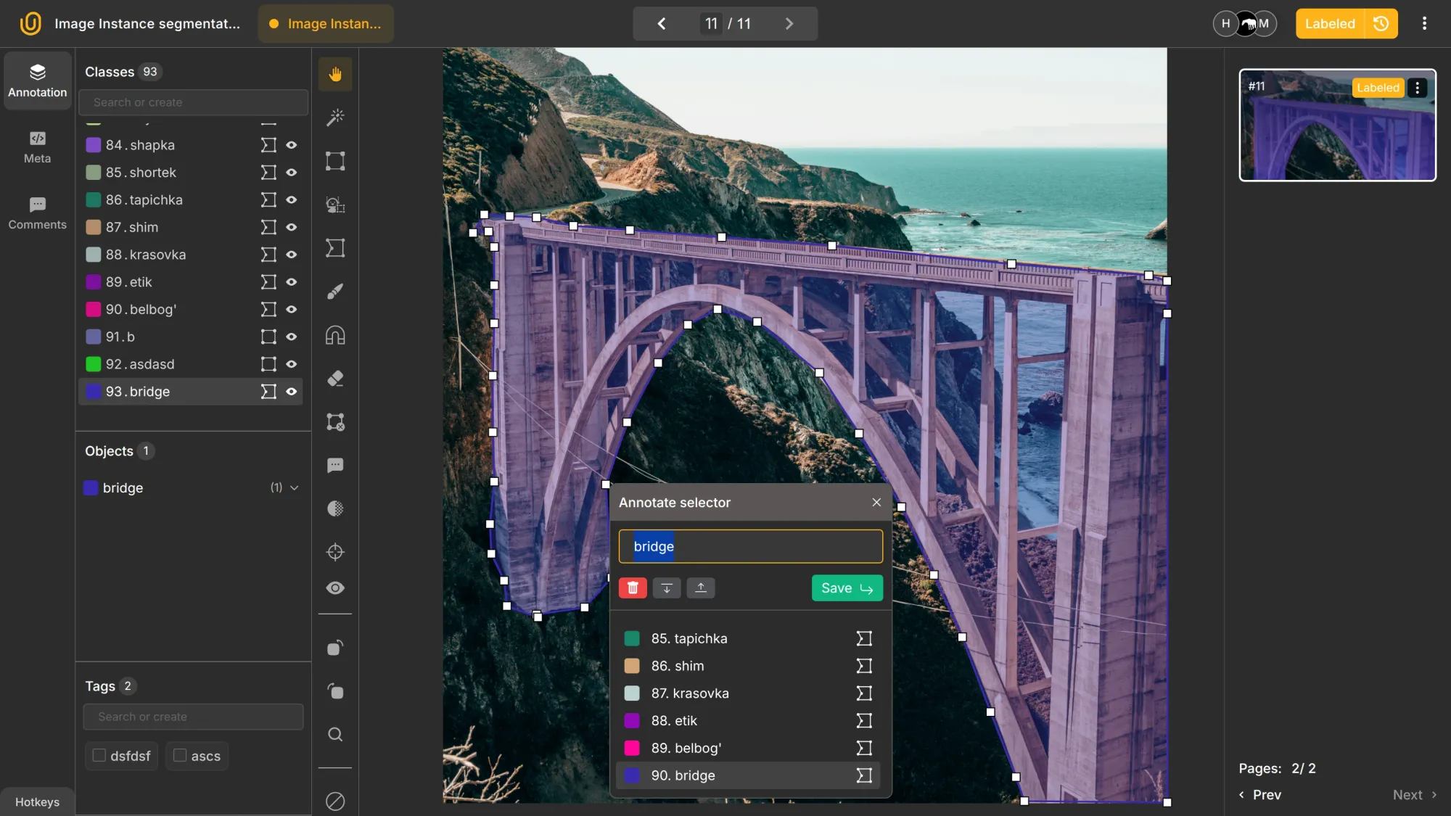Screen dimensions: 1451x816
Task: Expand the bridge object entry
Action: (x=294, y=487)
